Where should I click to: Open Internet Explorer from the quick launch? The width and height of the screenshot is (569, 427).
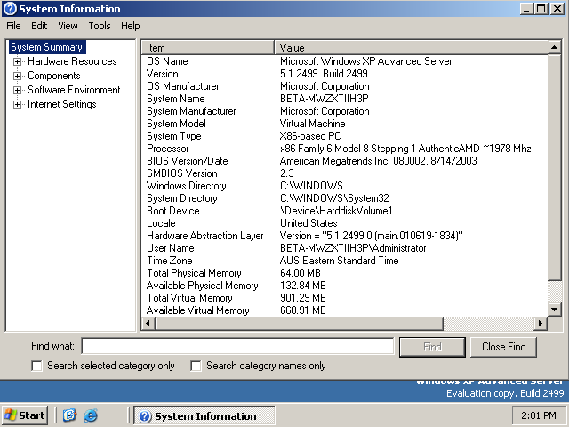click(91, 415)
